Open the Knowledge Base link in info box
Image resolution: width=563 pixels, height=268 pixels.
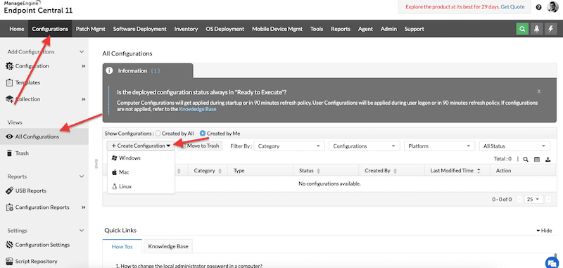point(198,109)
